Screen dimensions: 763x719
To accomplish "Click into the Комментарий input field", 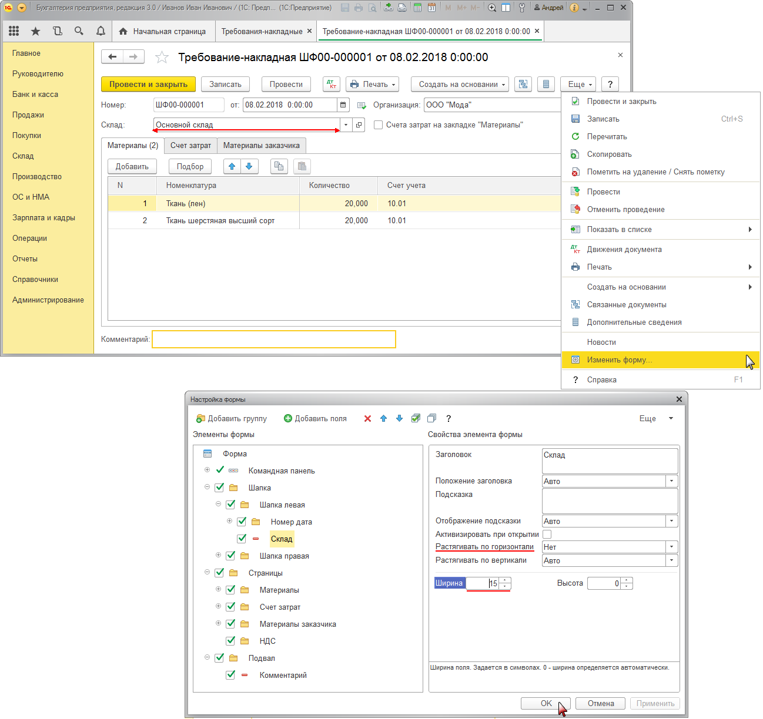I will (x=273, y=339).
